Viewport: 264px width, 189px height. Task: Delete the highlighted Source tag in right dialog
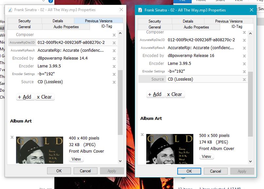pyautogui.click(x=244, y=80)
